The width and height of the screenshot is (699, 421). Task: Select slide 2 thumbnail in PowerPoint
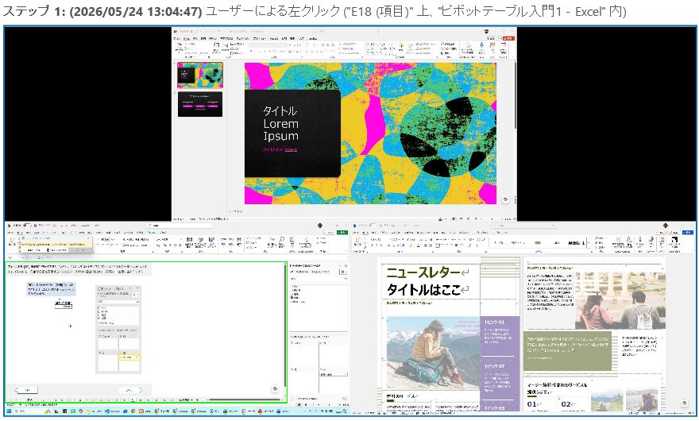coord(200,104)
